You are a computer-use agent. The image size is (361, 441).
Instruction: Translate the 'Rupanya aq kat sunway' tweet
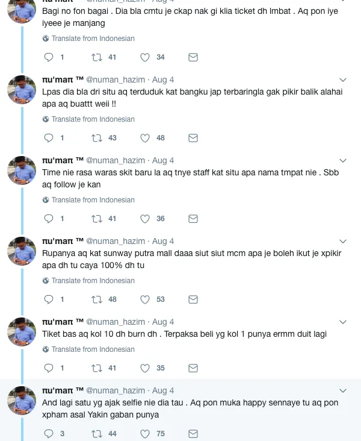click(93, 281)
